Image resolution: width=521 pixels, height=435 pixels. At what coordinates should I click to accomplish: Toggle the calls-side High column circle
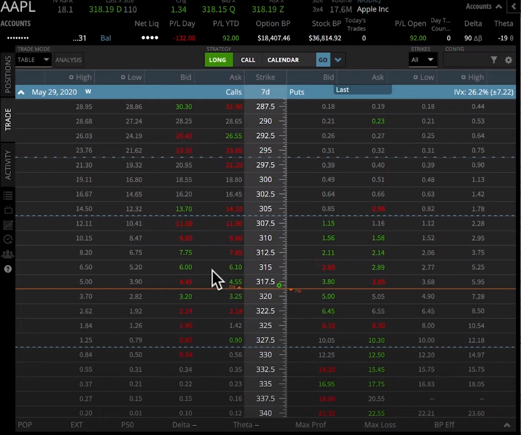pos(71,77)
